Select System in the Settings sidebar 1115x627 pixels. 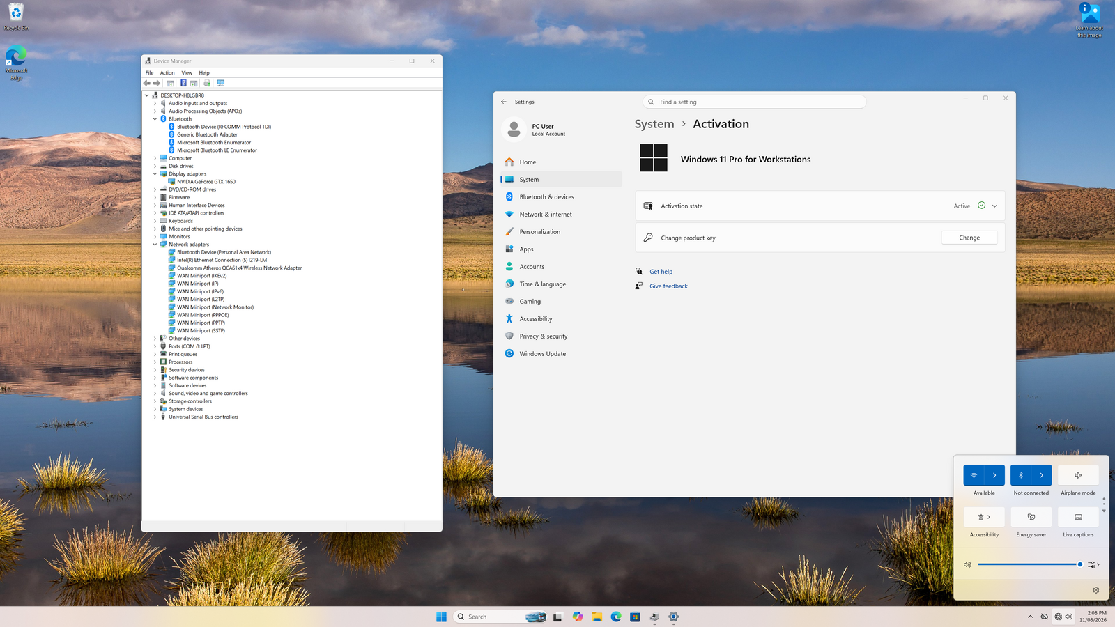click(x=561, y=180)
